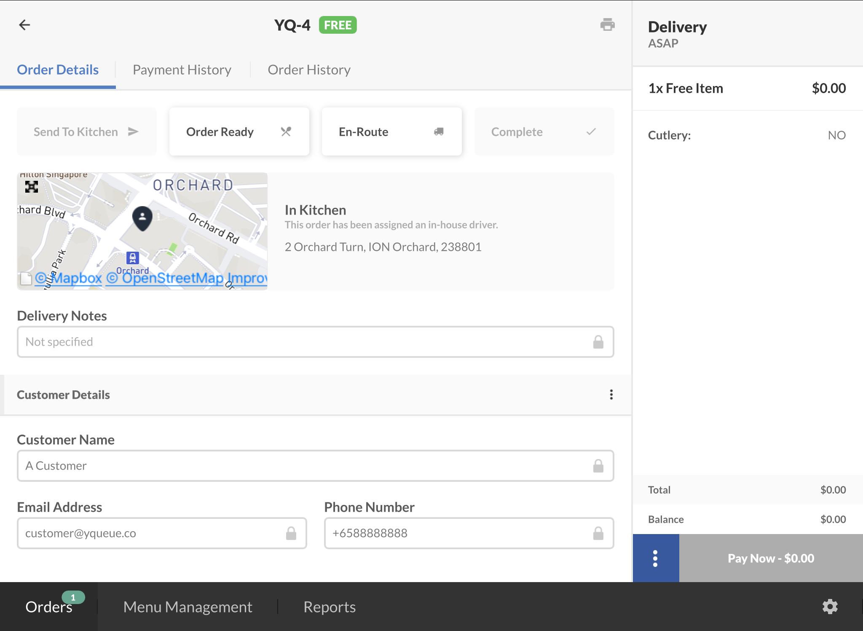Open settings gear in bottom bar
The width and height of the screenshot is (863, 631).
(x=830, y=607)
